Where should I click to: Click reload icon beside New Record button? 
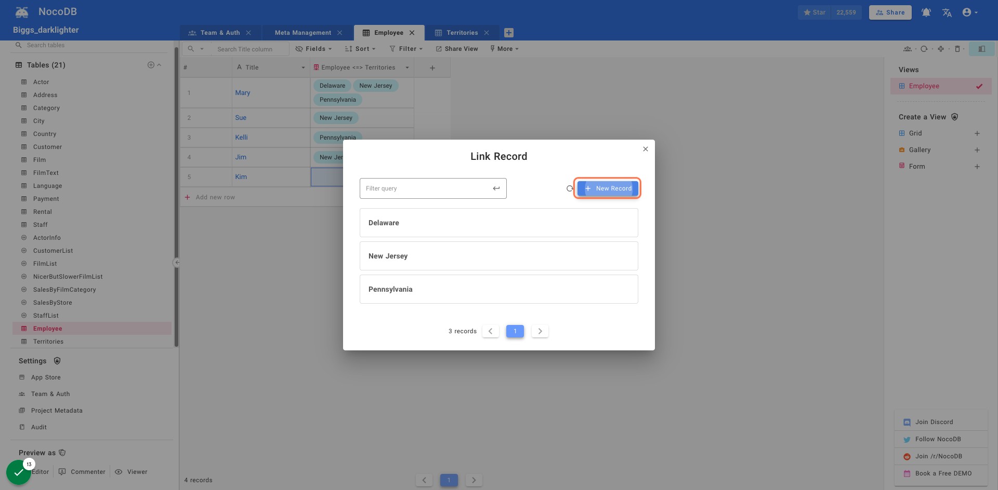coord(570,188)
